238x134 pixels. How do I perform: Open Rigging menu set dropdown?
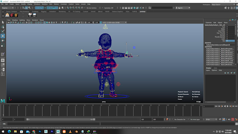pyautogui.click(x=8, y=8)
